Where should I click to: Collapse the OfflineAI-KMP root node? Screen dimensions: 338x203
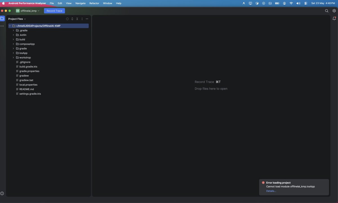(10, 26)
